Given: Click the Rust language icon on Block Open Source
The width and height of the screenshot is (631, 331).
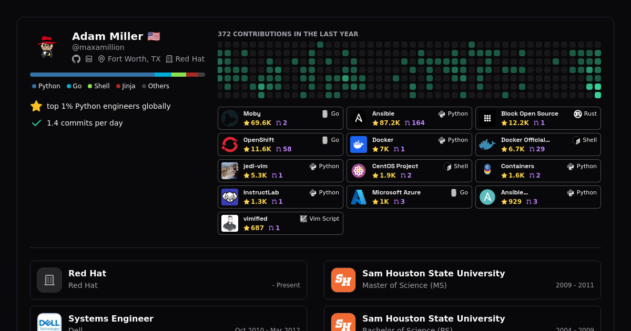Looking at the screenshot, I should (578, 113).
